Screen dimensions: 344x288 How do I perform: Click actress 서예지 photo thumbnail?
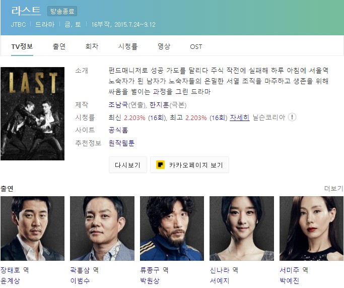[x=242, y=228]
